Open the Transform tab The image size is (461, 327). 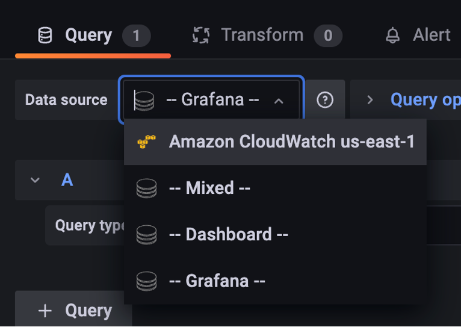coord(267,36)
